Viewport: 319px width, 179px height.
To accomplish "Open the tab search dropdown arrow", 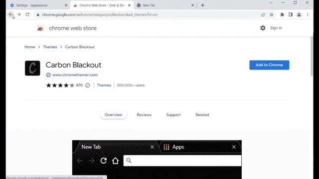I will [x=271, y=2].
